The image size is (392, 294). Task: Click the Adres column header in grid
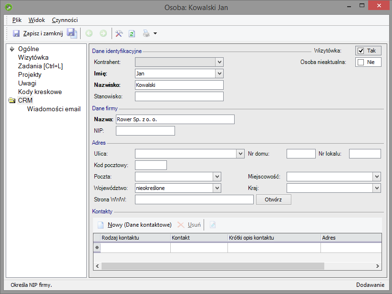click(x=351, y=238)
